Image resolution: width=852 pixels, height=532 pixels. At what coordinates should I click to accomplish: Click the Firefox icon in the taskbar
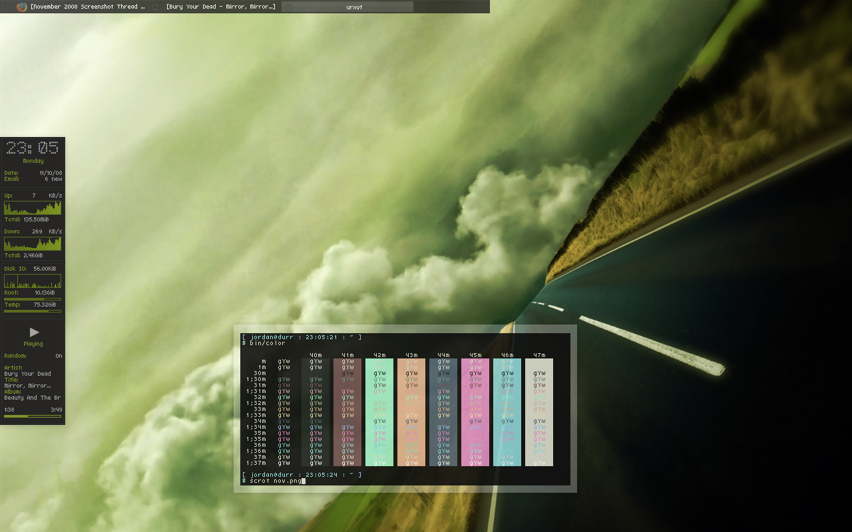coord(22,7)
